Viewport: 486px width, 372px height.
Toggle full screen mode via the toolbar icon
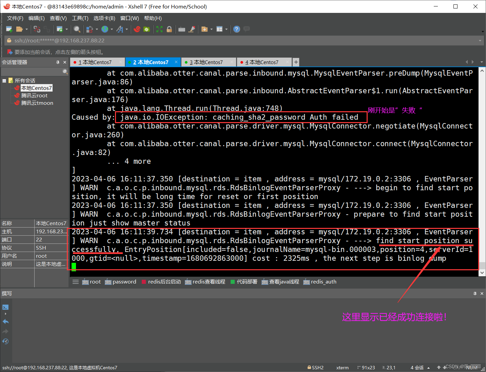click(x=159, y=29)
